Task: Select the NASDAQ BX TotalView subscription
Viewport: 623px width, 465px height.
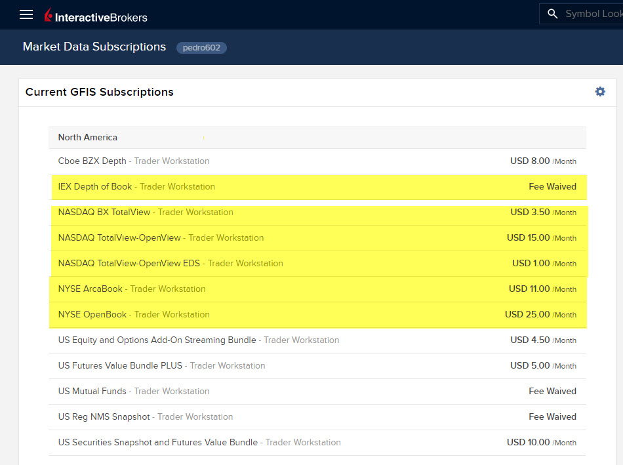Action: [x=317, y=212]
